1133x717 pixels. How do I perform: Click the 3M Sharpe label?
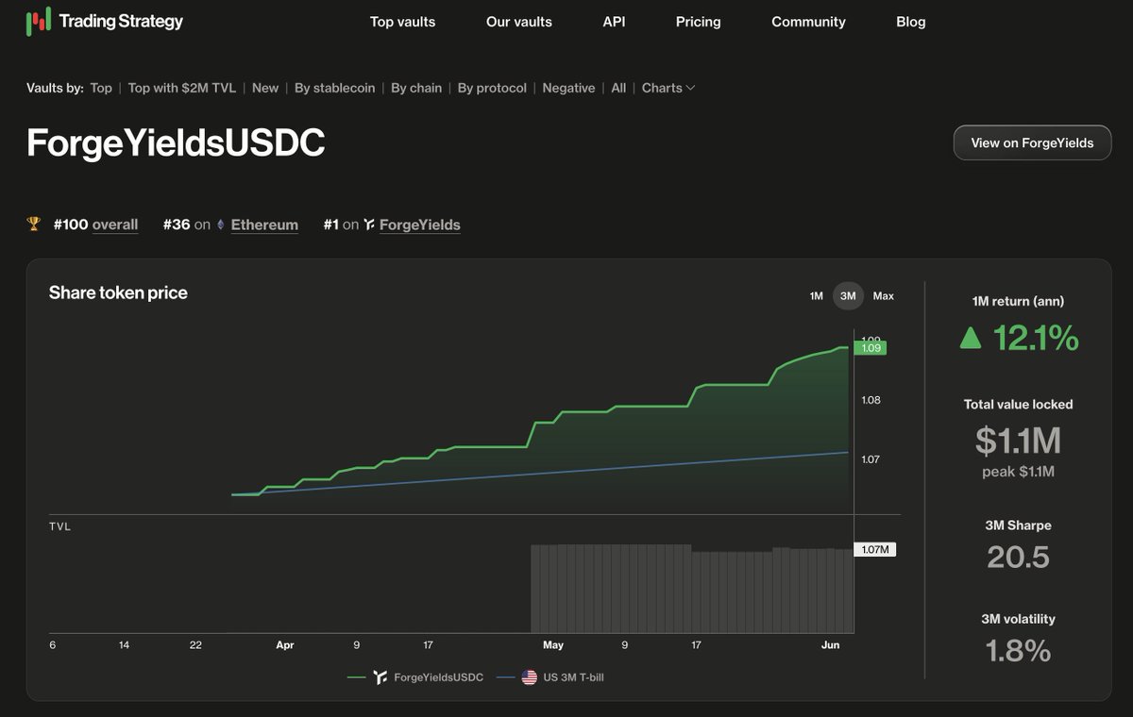1018,525
